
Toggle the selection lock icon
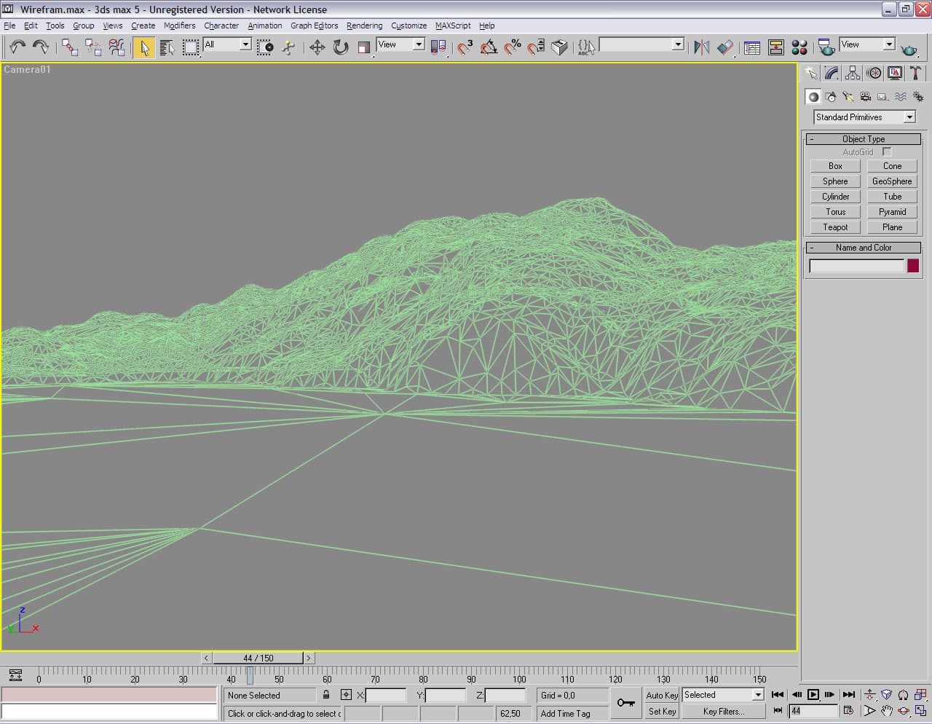pos(326,695)
